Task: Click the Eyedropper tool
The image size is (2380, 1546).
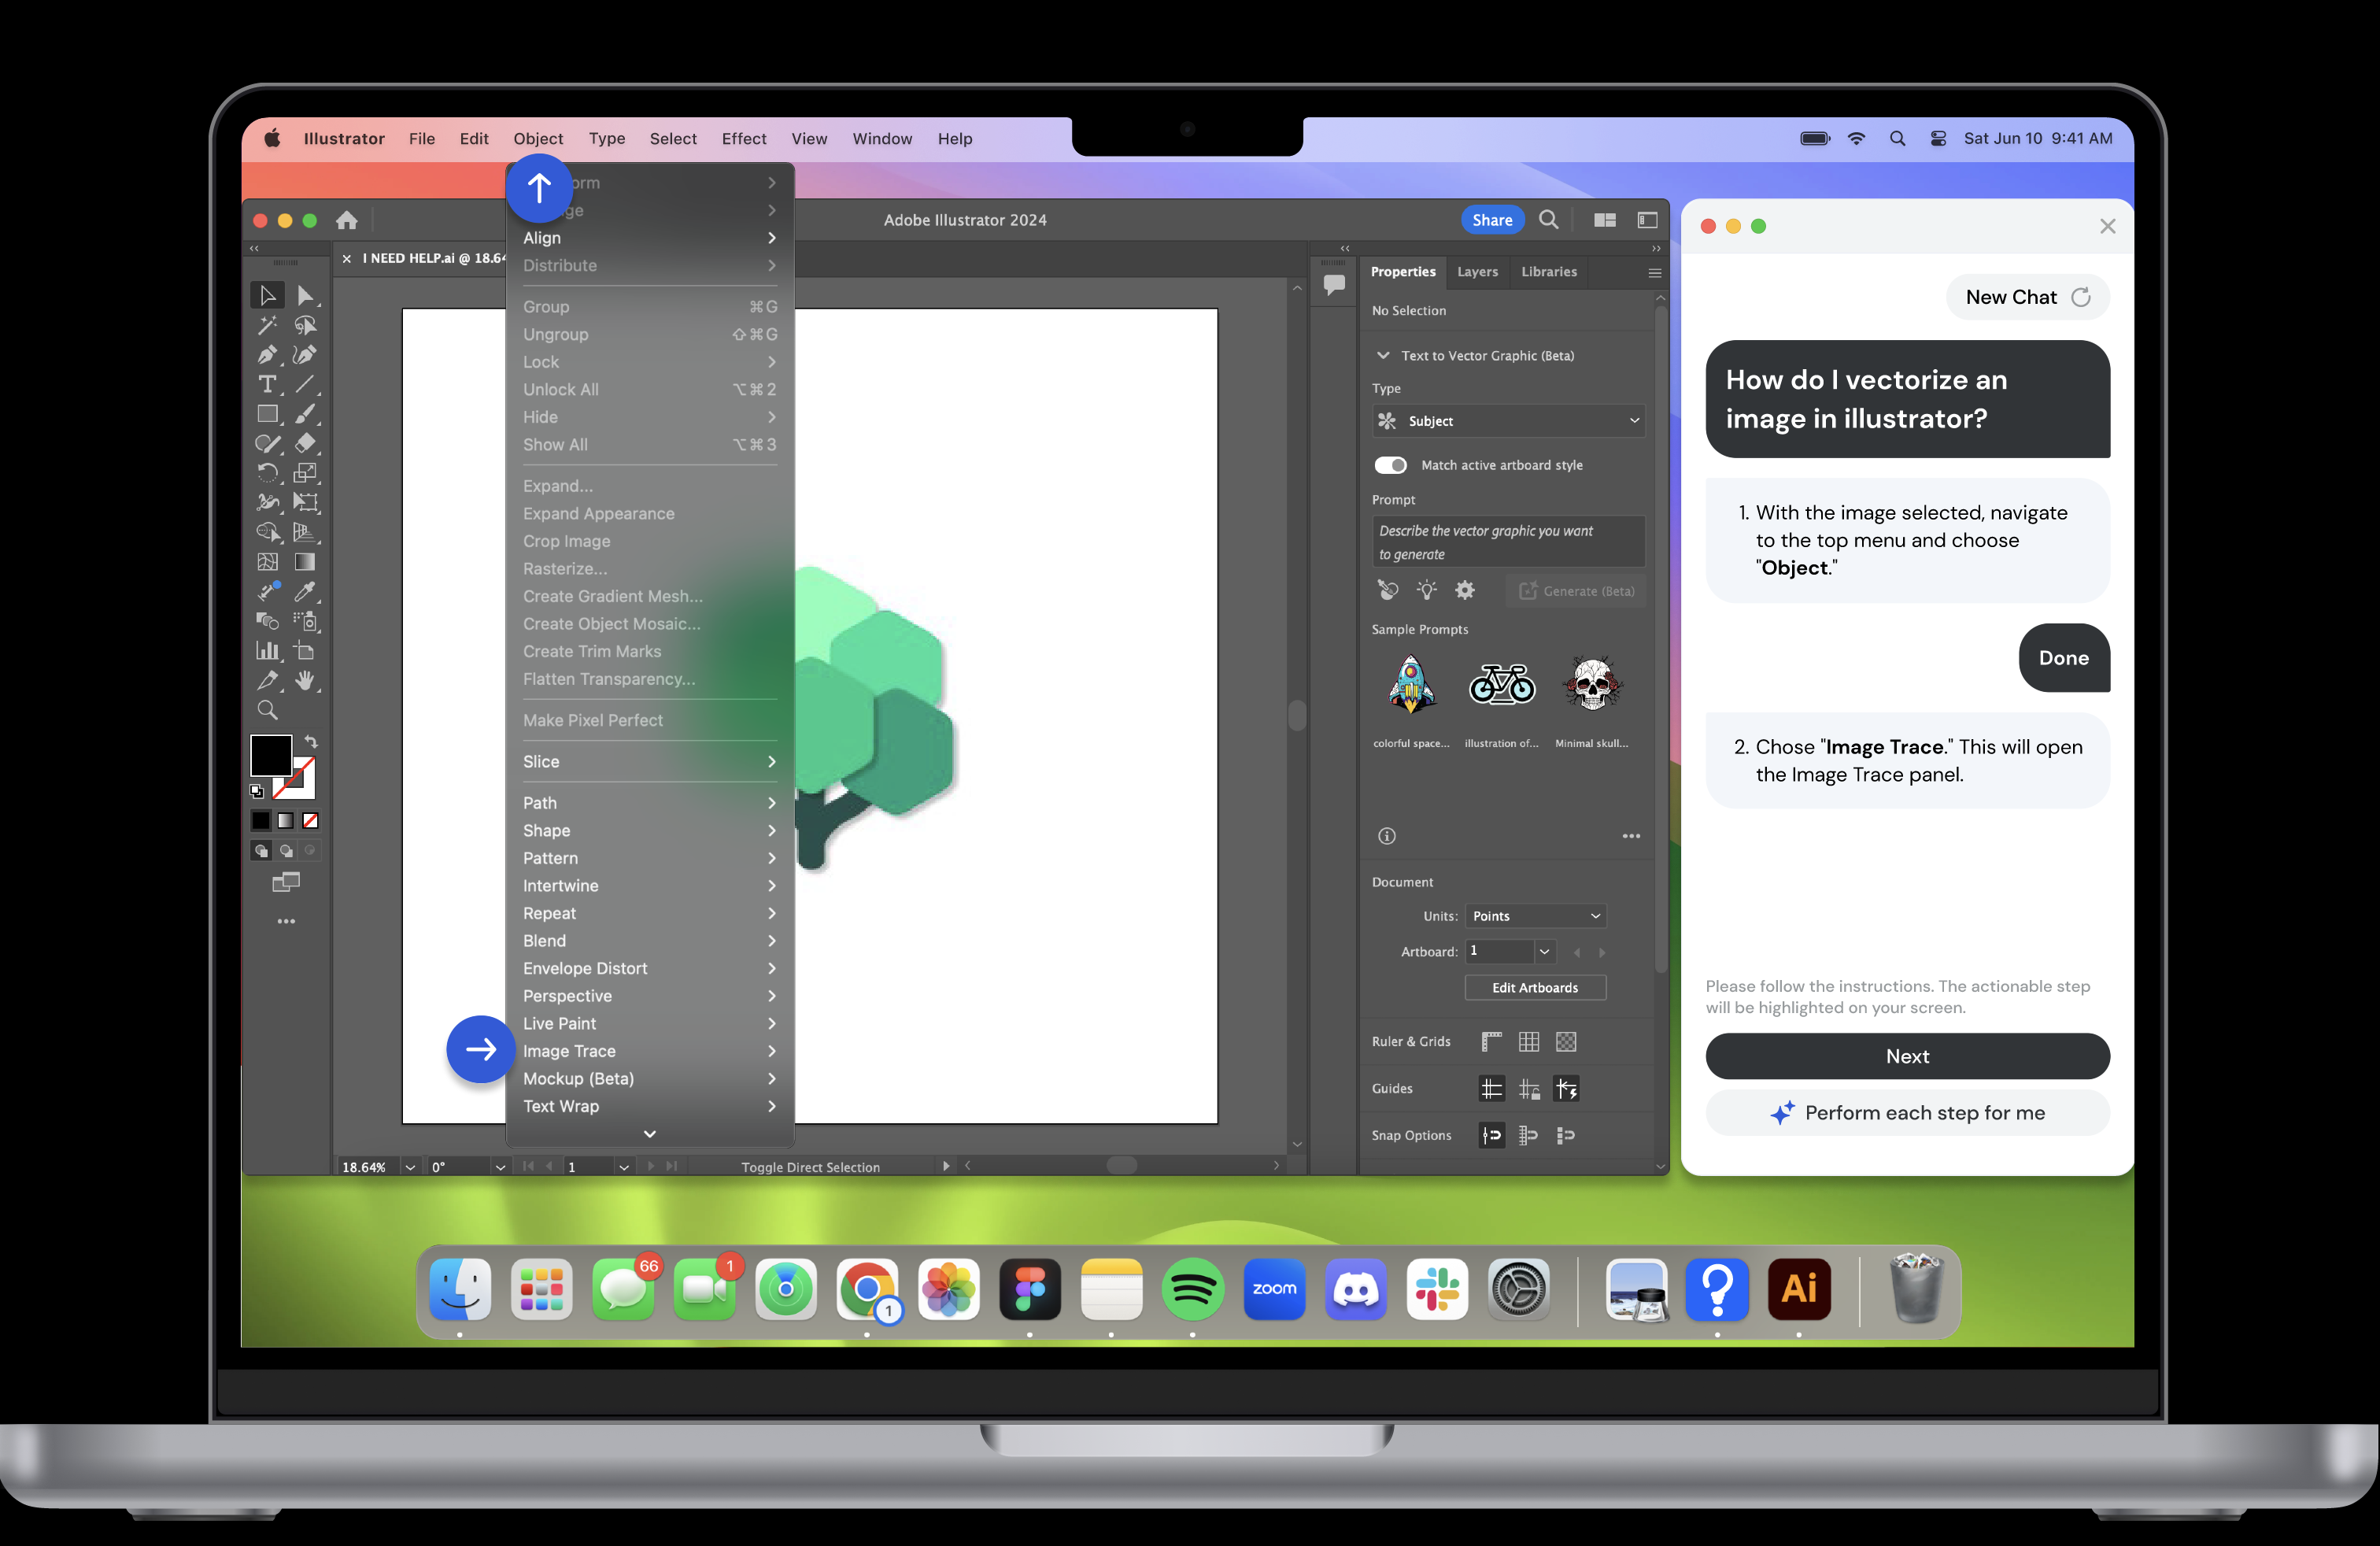Action: pos(305,592)
